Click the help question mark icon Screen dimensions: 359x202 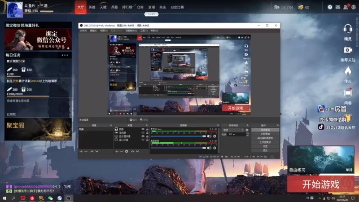(x=330, y=7)
